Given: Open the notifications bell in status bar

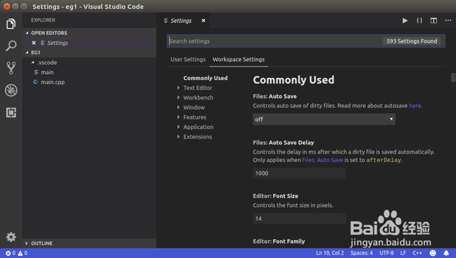Looking at the screenshot, I should pyautogui.click(x=446, y=253).
